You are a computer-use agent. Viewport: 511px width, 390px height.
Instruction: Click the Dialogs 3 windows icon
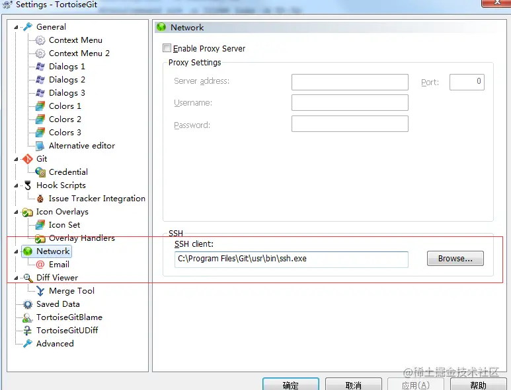click(40, 93)
